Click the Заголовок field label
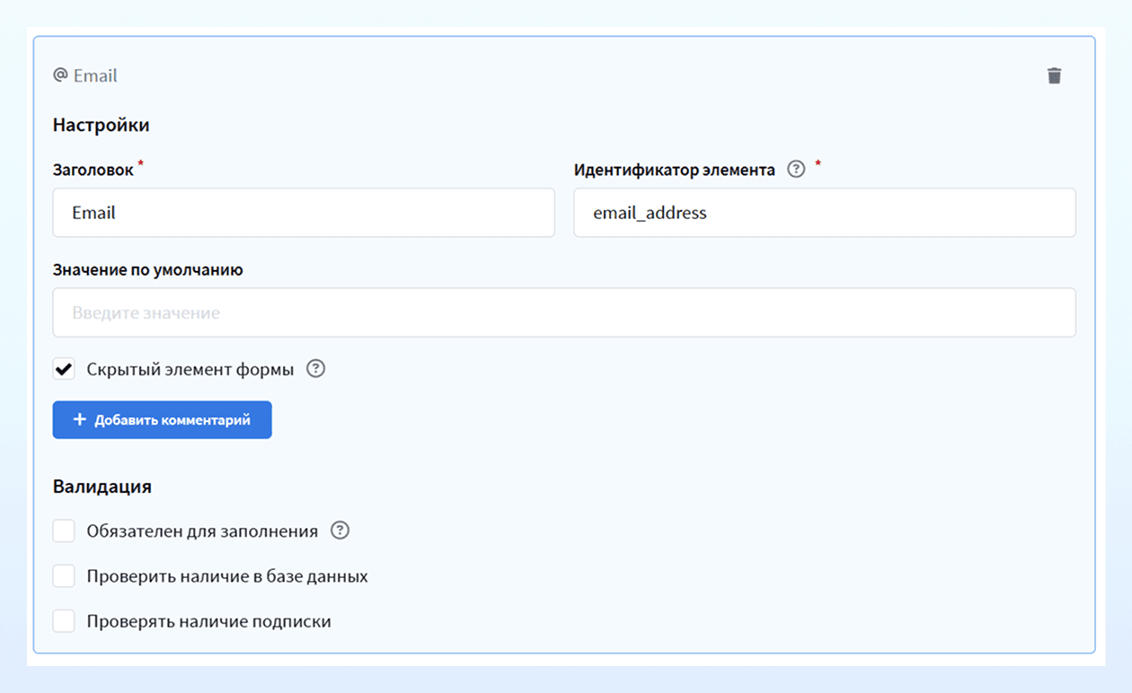This screenshot has width=1132, height=693. [x=93, y=170]
